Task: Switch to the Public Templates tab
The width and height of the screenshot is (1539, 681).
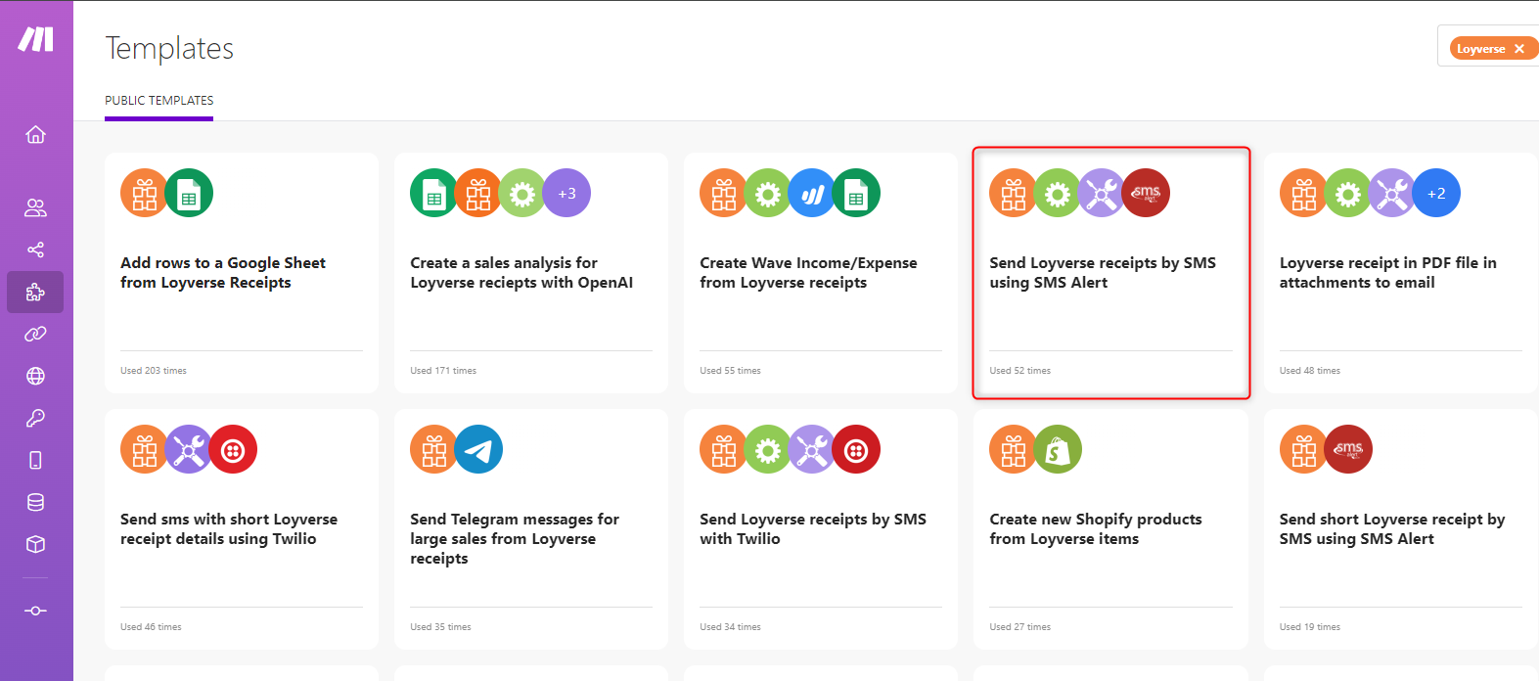Action: (158, 101)
